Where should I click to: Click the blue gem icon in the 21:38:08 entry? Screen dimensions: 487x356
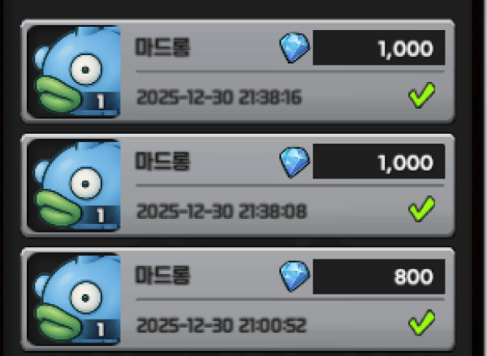tap(295, 161)
